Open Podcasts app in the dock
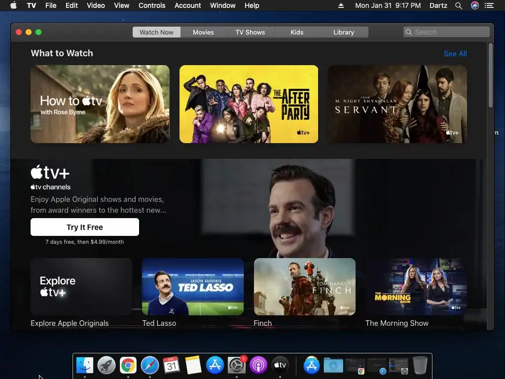The image size is (505, 379). pyautogui.click(x=258, y=365)
